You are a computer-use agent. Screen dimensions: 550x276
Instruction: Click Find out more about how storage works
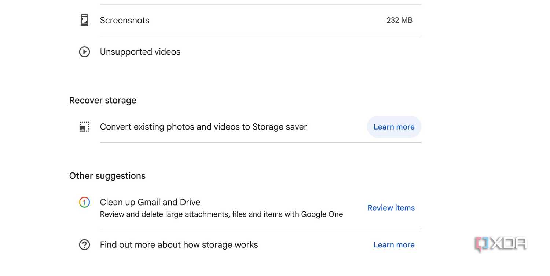point(179,245)
